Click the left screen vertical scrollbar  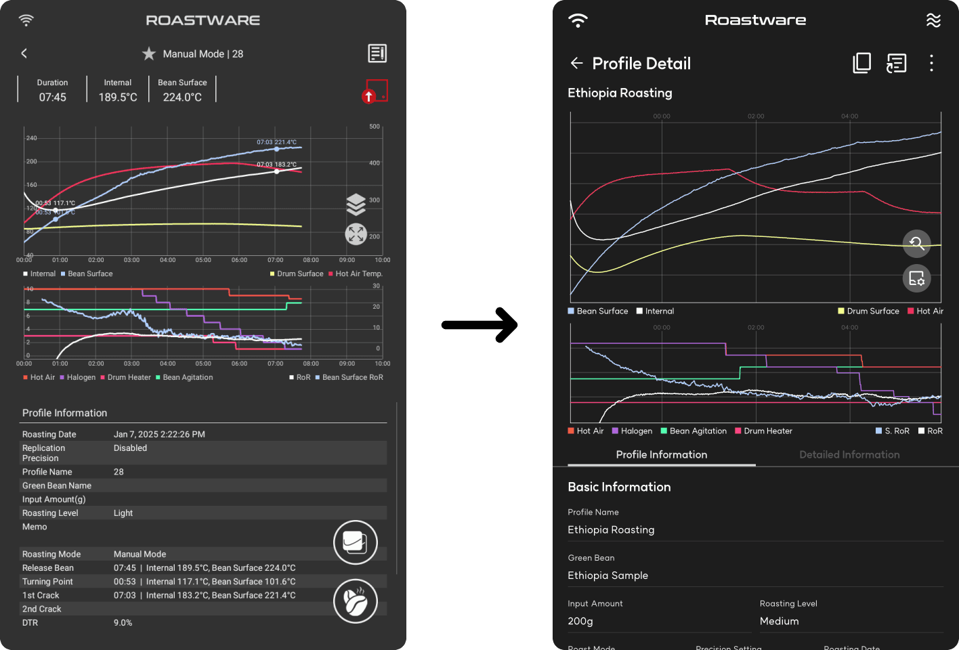pos(397,487)
